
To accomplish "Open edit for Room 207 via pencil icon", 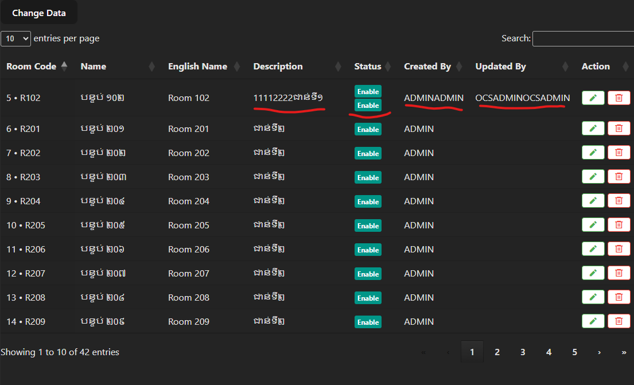I will pos(593,273).
